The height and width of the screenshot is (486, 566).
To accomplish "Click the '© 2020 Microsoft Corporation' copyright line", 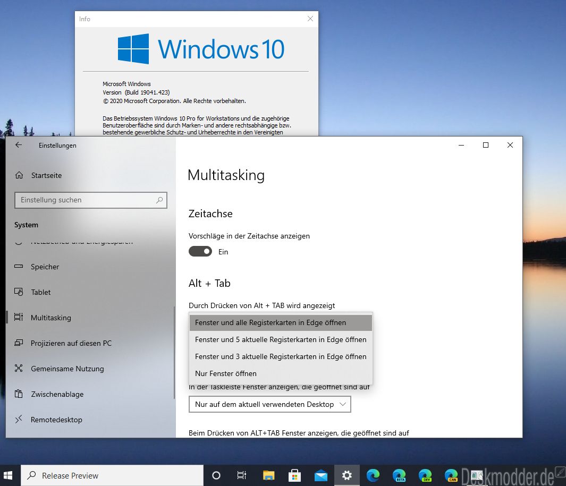I will tap(174, 101).
